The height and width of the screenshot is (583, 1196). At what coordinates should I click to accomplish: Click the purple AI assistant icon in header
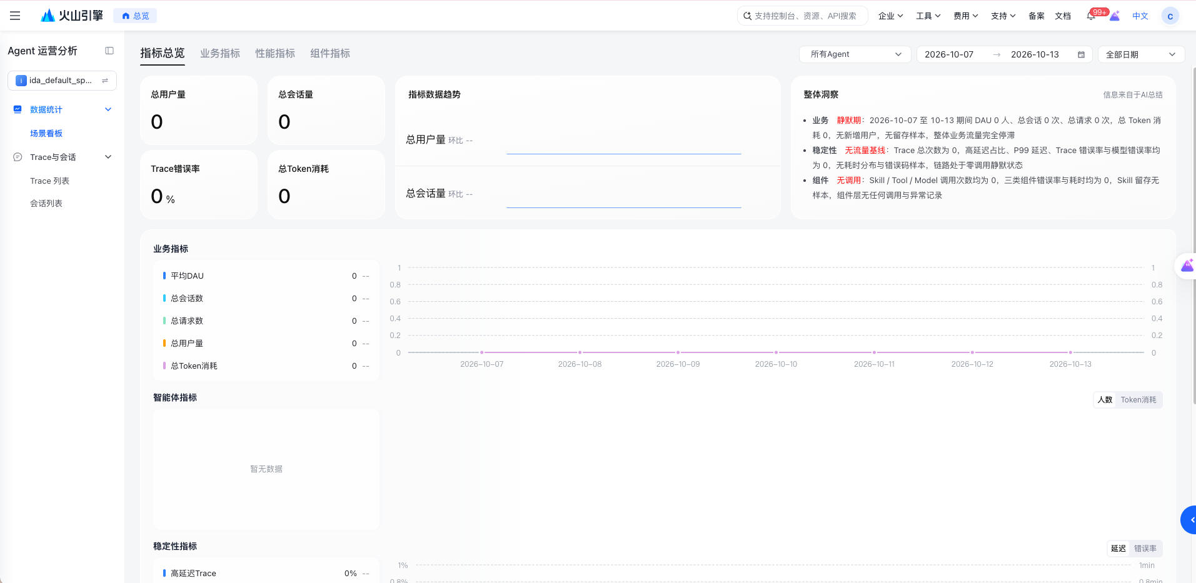1115,16
